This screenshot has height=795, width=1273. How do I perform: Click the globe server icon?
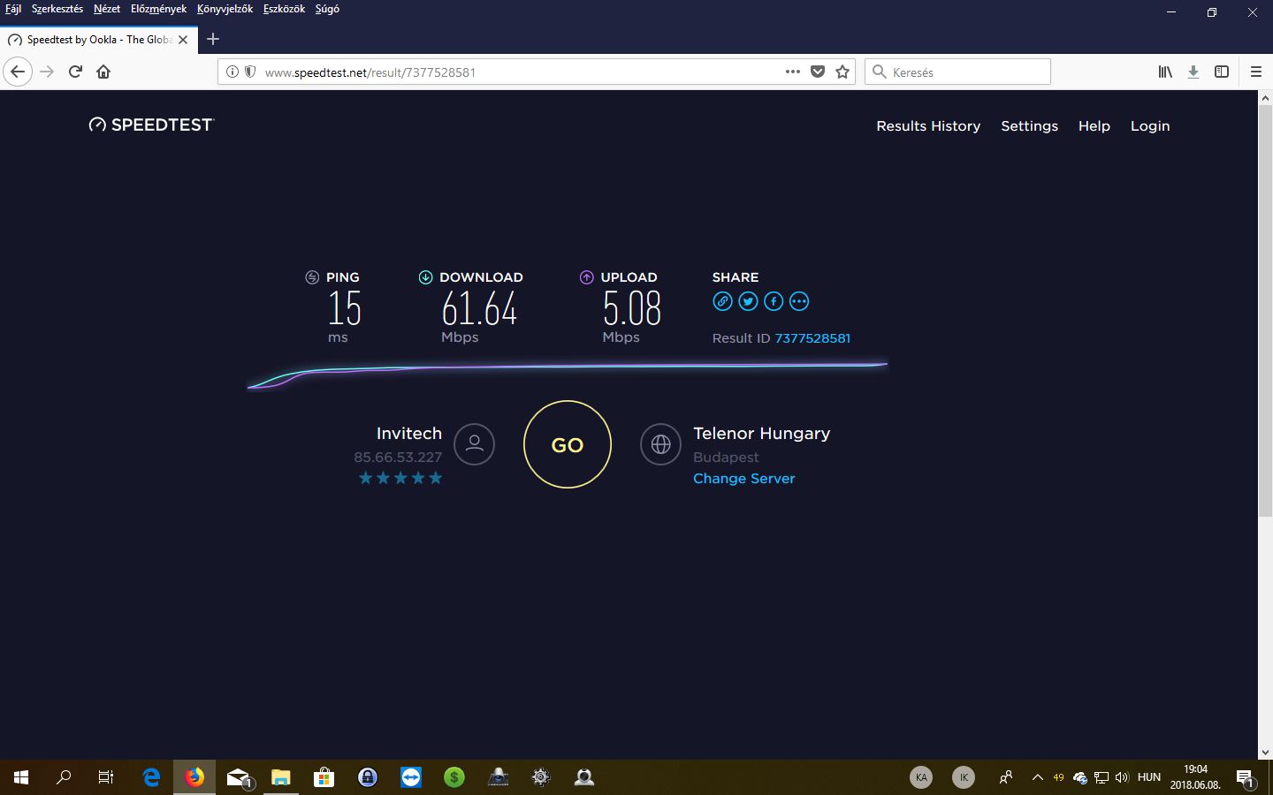[x=660, y=444]
